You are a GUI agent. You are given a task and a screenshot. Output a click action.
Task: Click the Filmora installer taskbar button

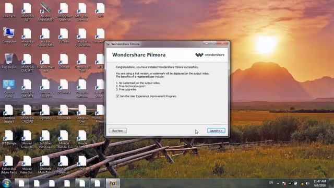(x=113, y=183)
